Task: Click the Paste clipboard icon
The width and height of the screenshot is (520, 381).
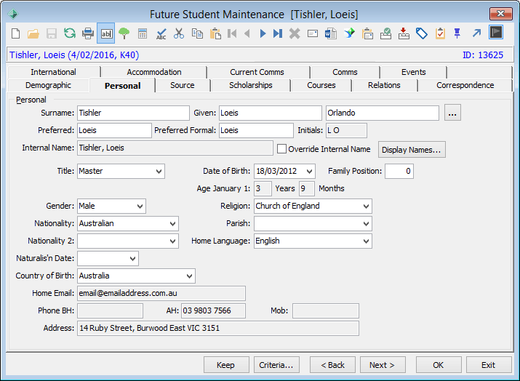Action: click(215, 33)
